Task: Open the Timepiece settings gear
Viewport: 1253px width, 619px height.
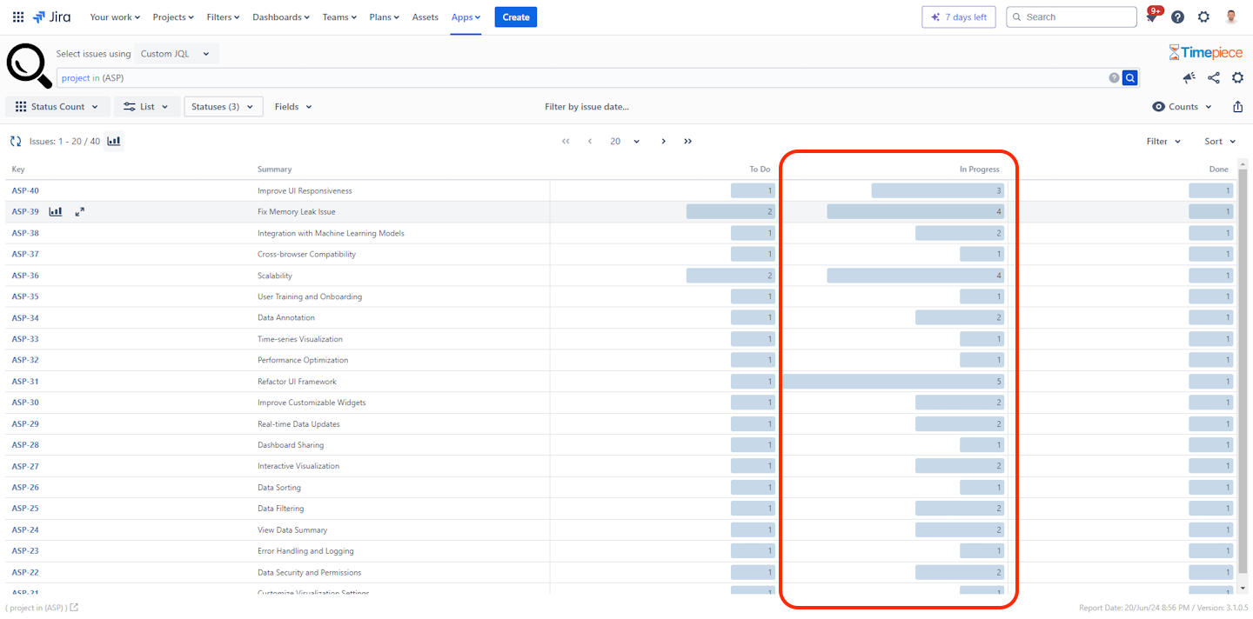Action: (1237, 77)
